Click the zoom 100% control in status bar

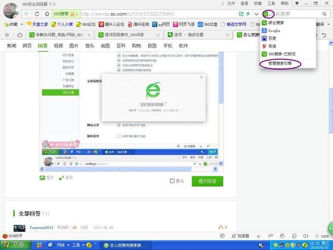(x=322, y=236)
